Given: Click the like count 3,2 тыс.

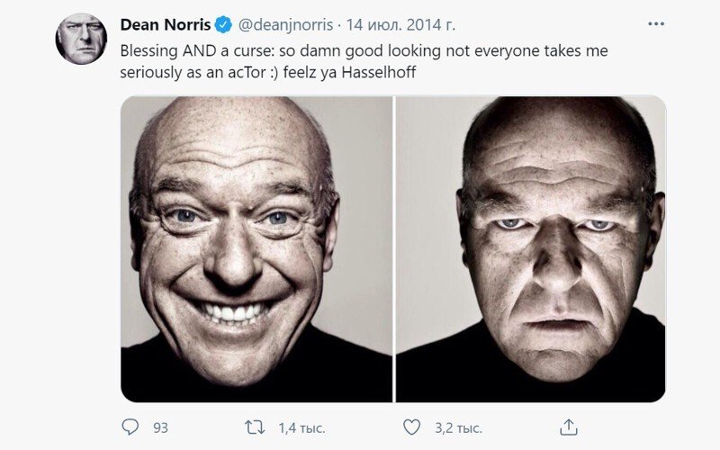Looking at the screenshot, I should pyautogui.click(x=457, y=427).
